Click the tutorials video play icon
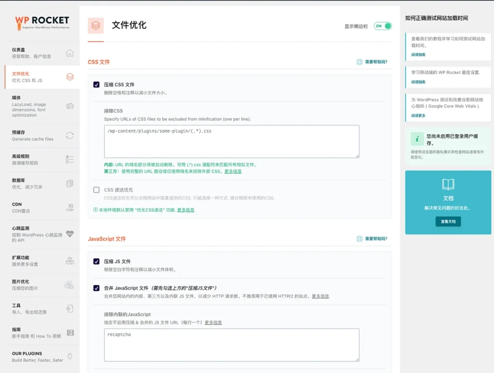This screenshot has height=373, width=494. (x=70, y=333)
